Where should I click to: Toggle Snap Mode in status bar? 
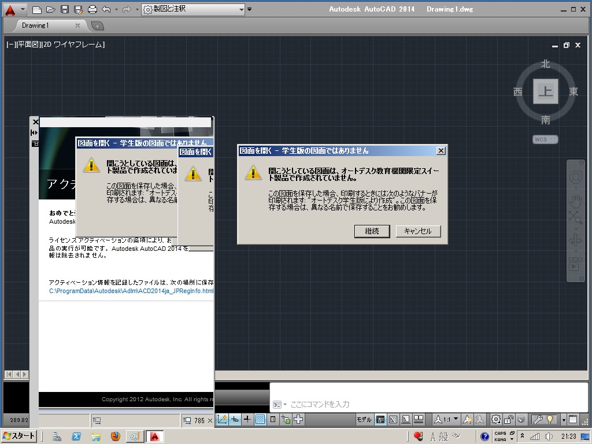[235, 419]
